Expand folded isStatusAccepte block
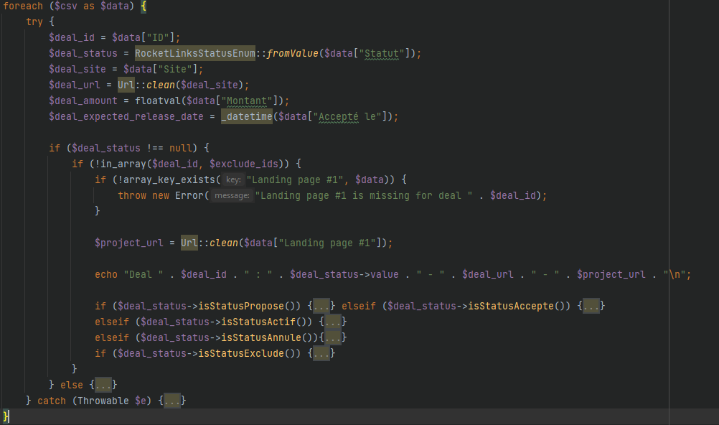 coord(591,306)
